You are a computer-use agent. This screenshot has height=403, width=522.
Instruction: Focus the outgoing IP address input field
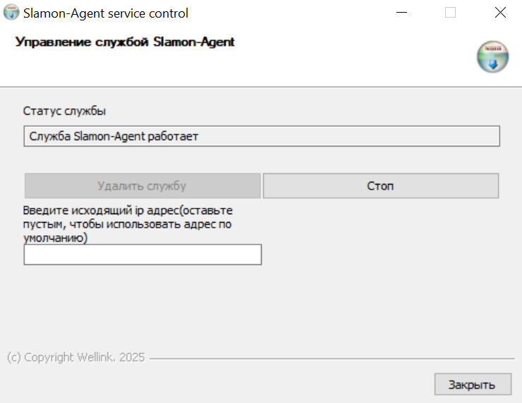(x=142, y=254)
